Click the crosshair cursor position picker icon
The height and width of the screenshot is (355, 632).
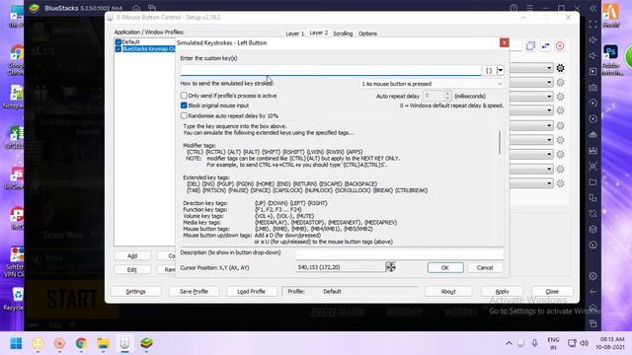[391, 267]
